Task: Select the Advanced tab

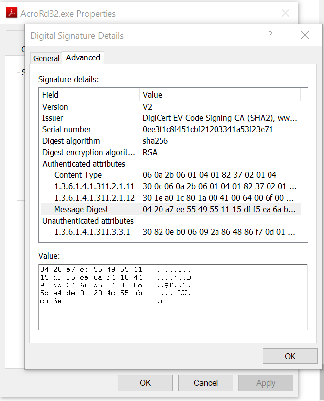Action: click(83, 58)
